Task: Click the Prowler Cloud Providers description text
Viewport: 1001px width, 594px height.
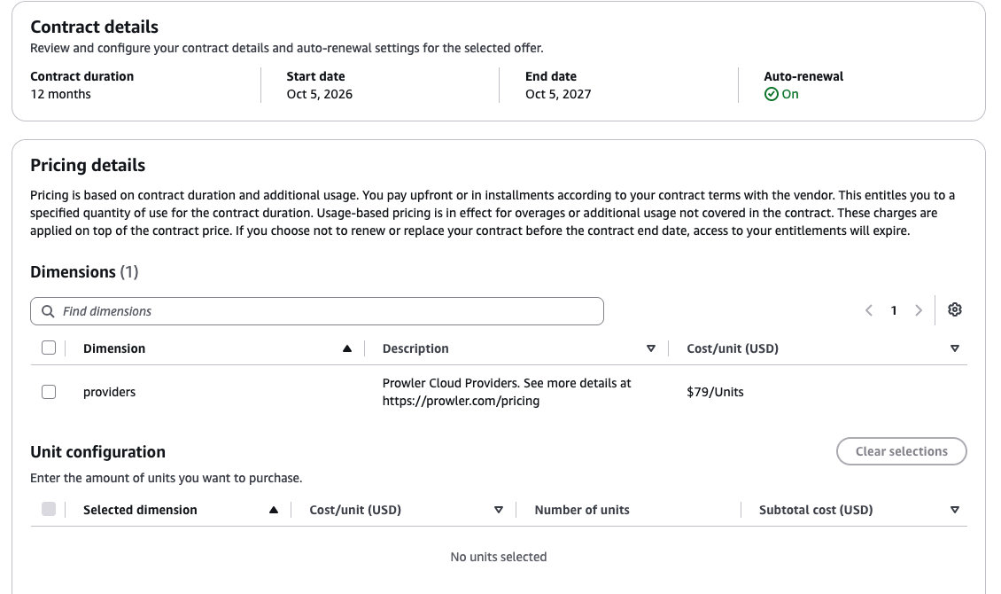Action: pyautogui.click(x=506, y=392)
